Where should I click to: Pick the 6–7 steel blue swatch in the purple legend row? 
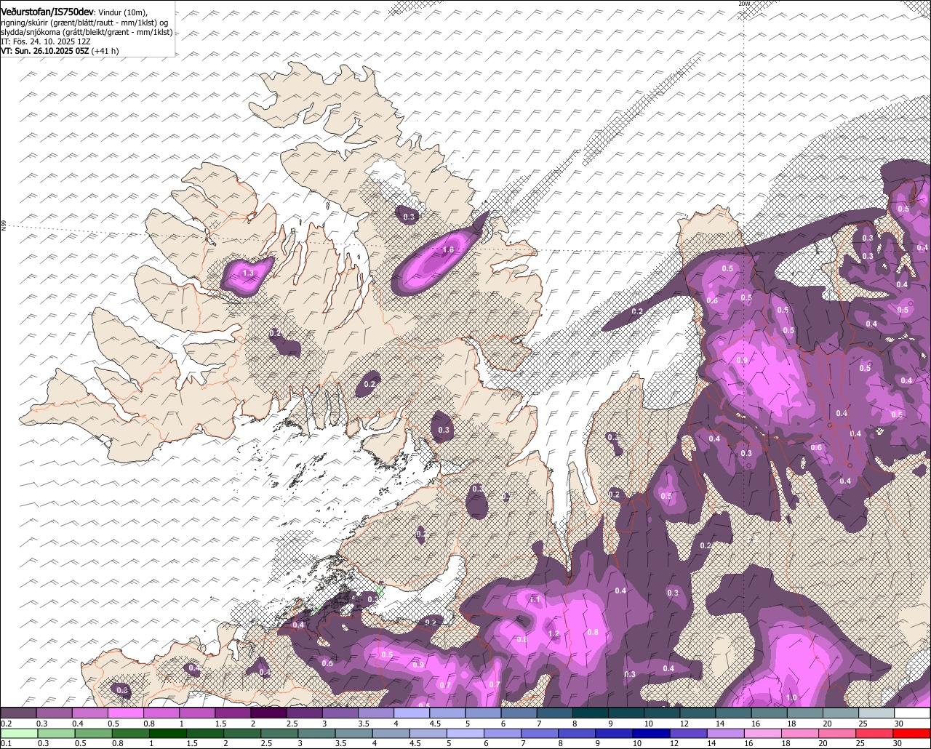519,713
